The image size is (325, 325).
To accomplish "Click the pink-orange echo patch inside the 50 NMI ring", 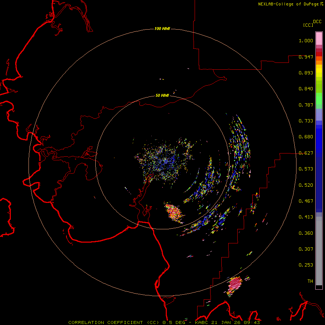I will [x=174, y=212].
